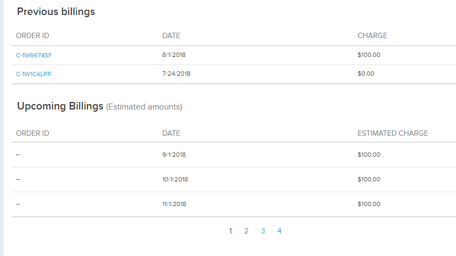Click the ESTIMATED CHARGE column header
The width and height of the screenshot is (456, 256).
[393, 133]
